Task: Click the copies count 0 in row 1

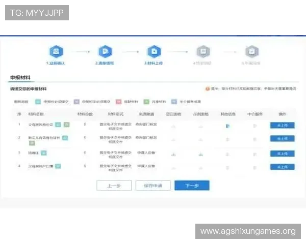Action: pos(85,124)
